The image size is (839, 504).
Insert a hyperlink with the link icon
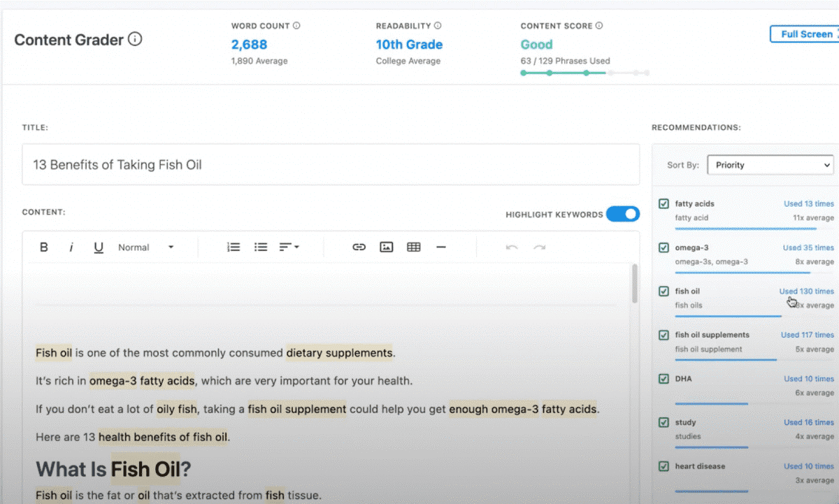[x=359, y=247]
